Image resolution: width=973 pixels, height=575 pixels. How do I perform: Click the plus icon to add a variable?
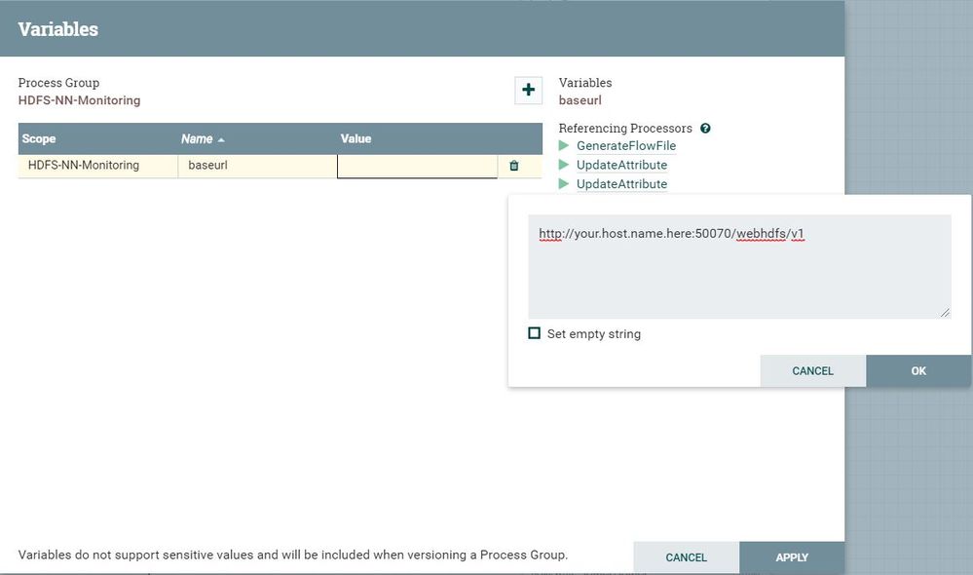[x=528, y=90]
